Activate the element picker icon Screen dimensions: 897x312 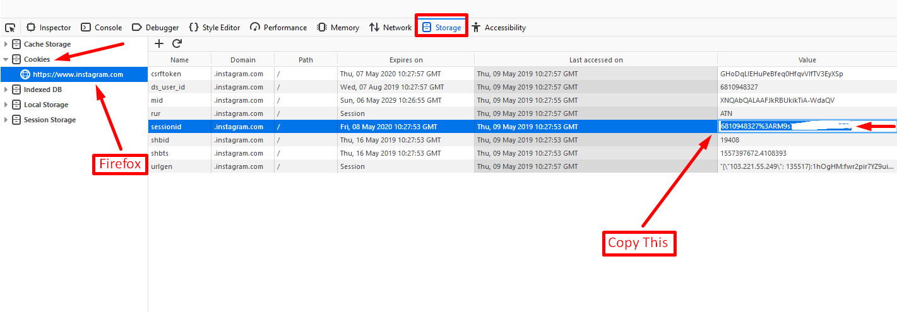coord(10,28)
